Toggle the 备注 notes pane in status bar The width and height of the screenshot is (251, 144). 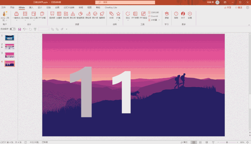184,142
